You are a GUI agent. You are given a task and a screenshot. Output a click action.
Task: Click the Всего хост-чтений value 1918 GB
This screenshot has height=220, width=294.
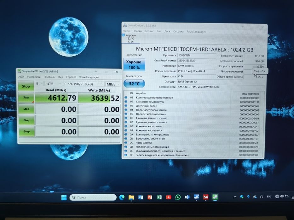coord(254,56)
